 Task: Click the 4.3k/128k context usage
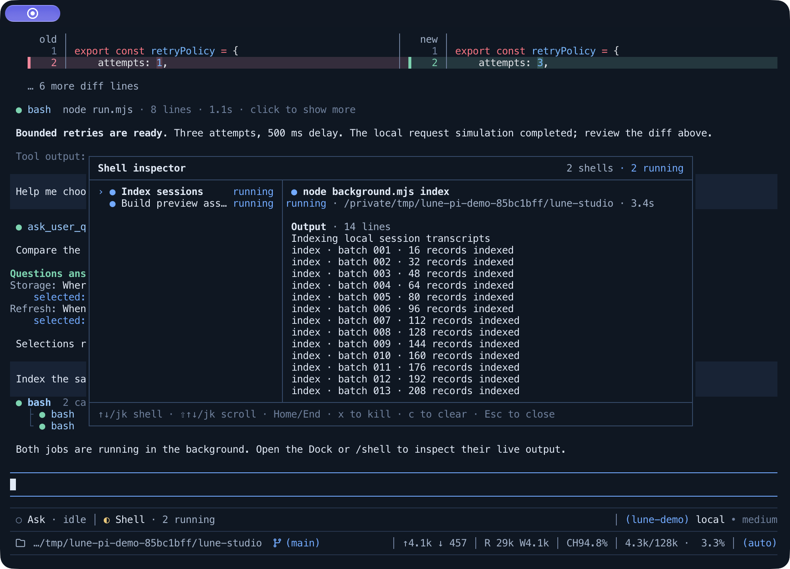pyautogui.click(x=651, y=543)
